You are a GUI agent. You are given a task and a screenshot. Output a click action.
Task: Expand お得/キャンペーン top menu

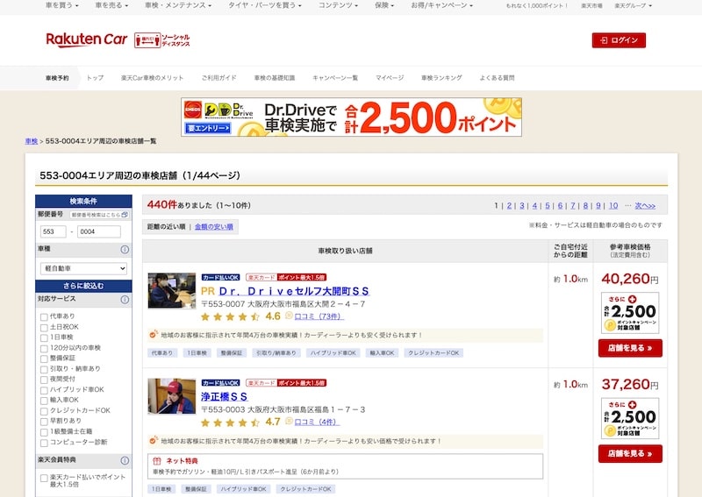[x=442, y=5]
